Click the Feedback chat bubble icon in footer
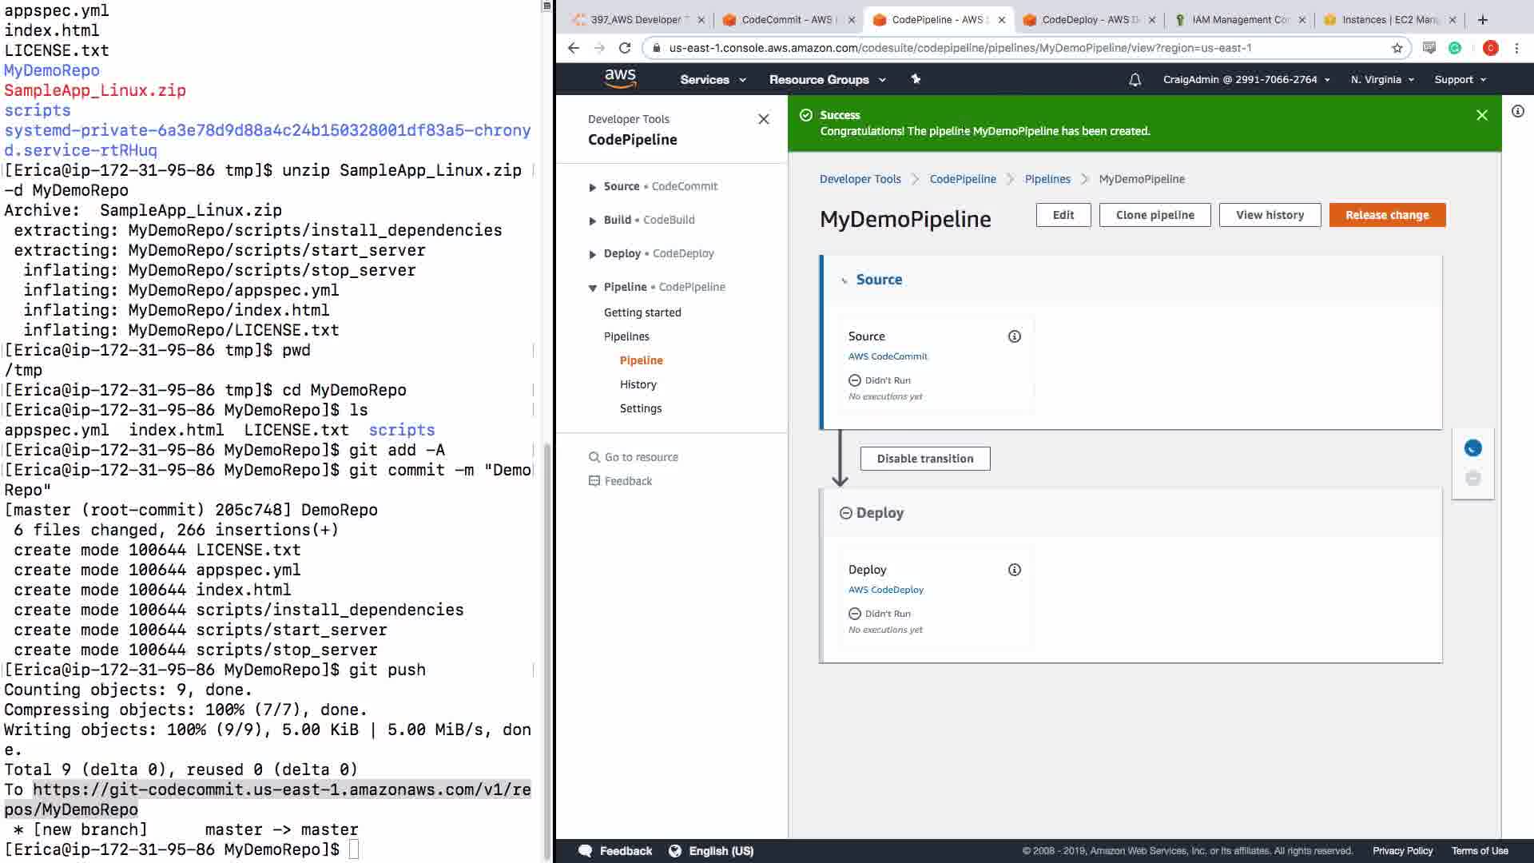1534x863 pixels. pos(585,851)
